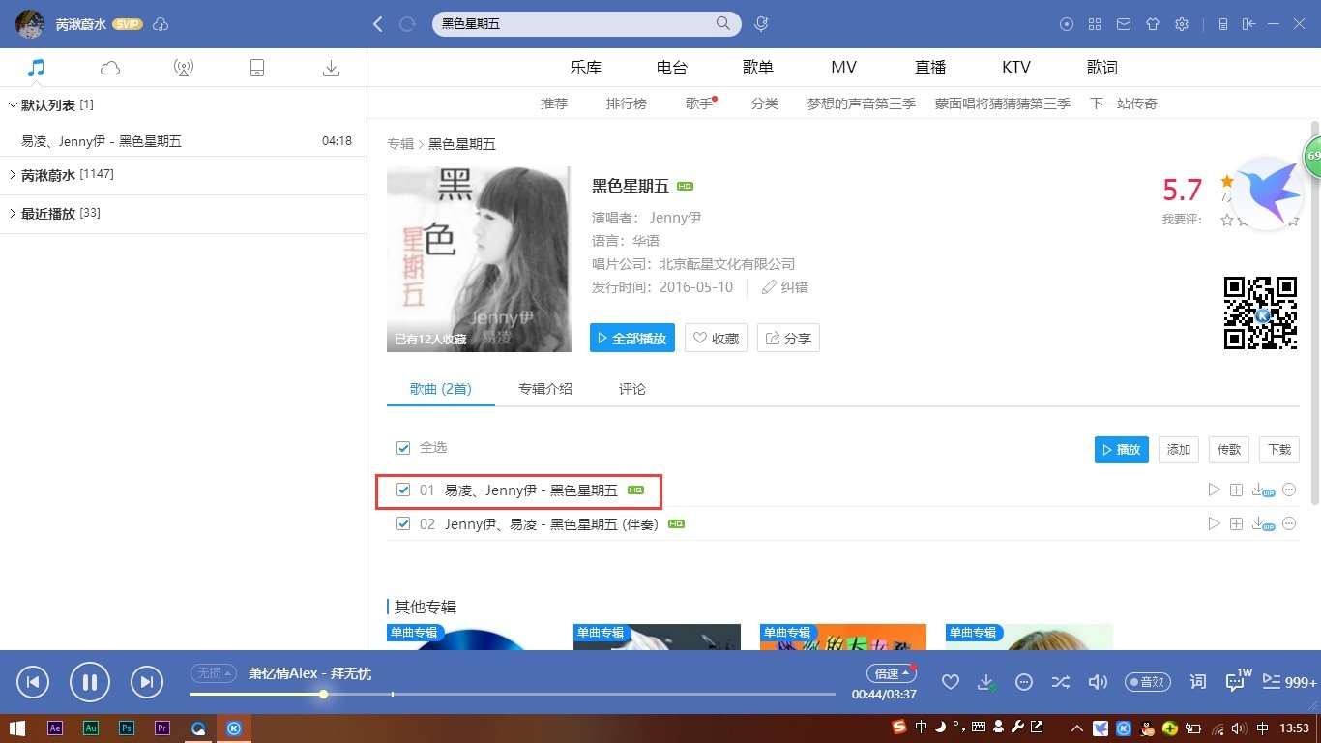Viewport: 1321px width, 743px height.
Task: Start listen-to-identify song recognition
Action: click(762, 23)
